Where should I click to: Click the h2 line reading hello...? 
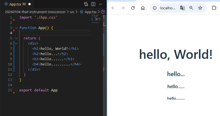point(50,54)
